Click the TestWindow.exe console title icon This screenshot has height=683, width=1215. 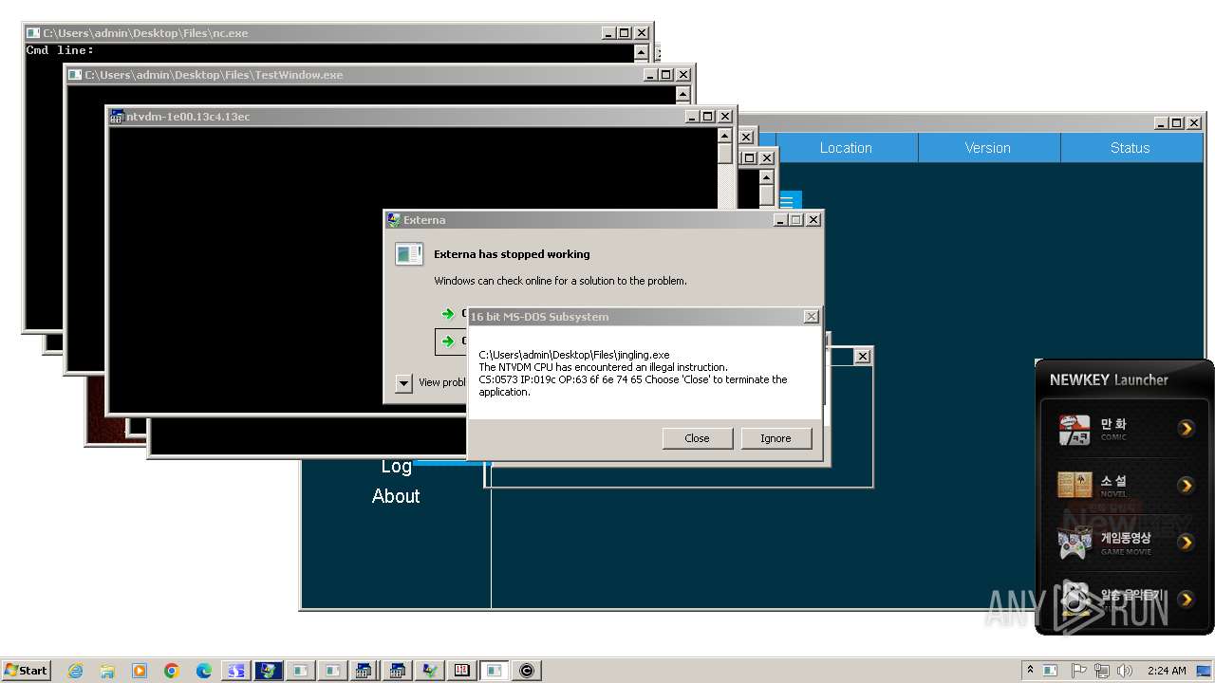(x=75, y=75)
